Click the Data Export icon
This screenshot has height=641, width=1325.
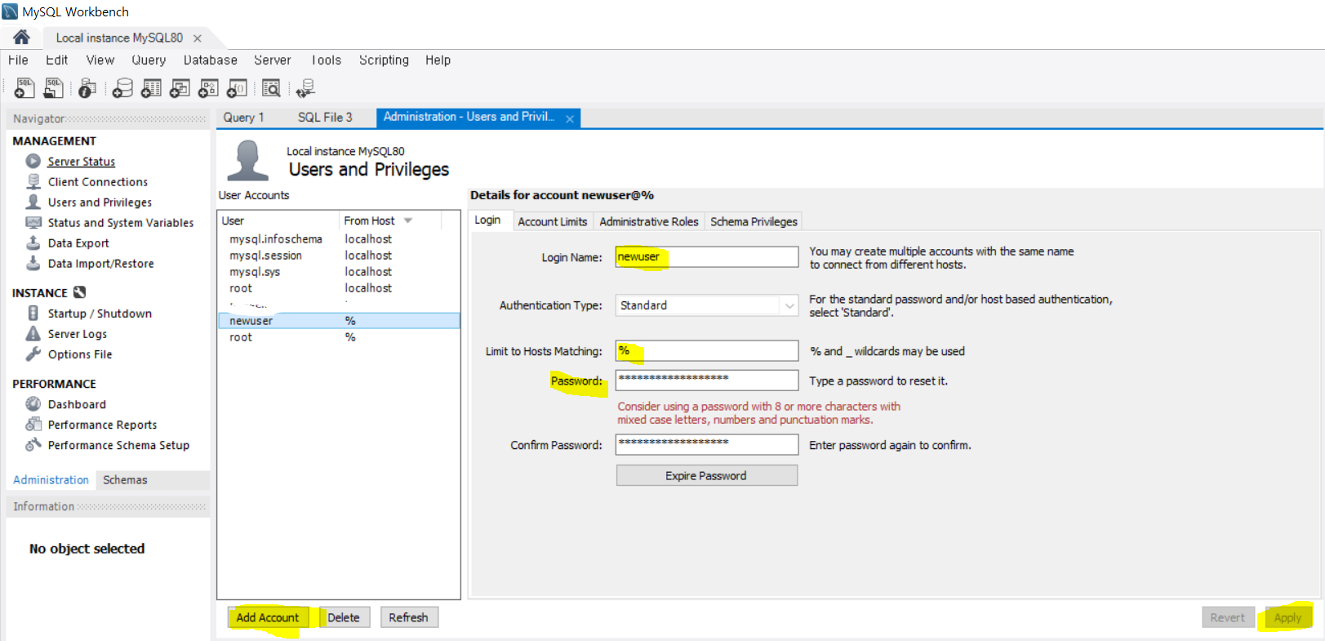(x=33, y=243)
